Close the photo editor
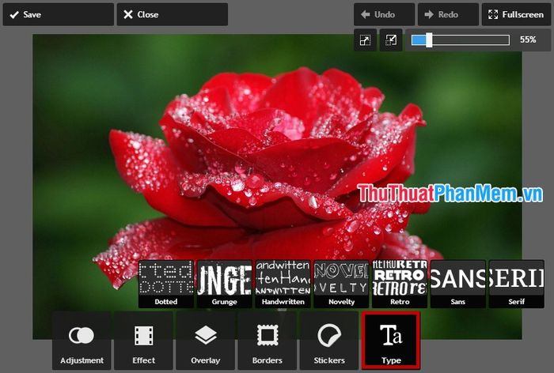This screenshot has width=554, height=373. tap(173, 14)
